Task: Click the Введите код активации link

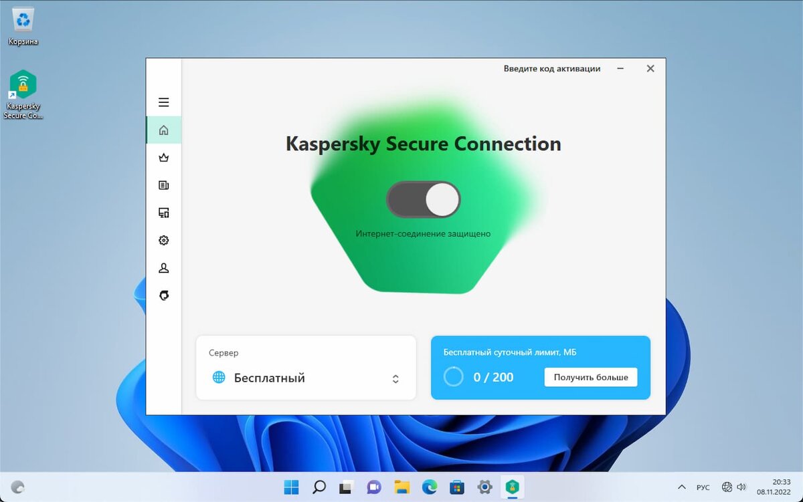Action: click(552, 68)
